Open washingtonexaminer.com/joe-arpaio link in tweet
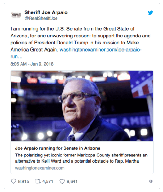Viewport: 163px width, 192px height. point(100,50)
